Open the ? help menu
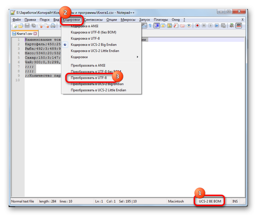This screenshot has height=216, width=257. tap(184, 20)
